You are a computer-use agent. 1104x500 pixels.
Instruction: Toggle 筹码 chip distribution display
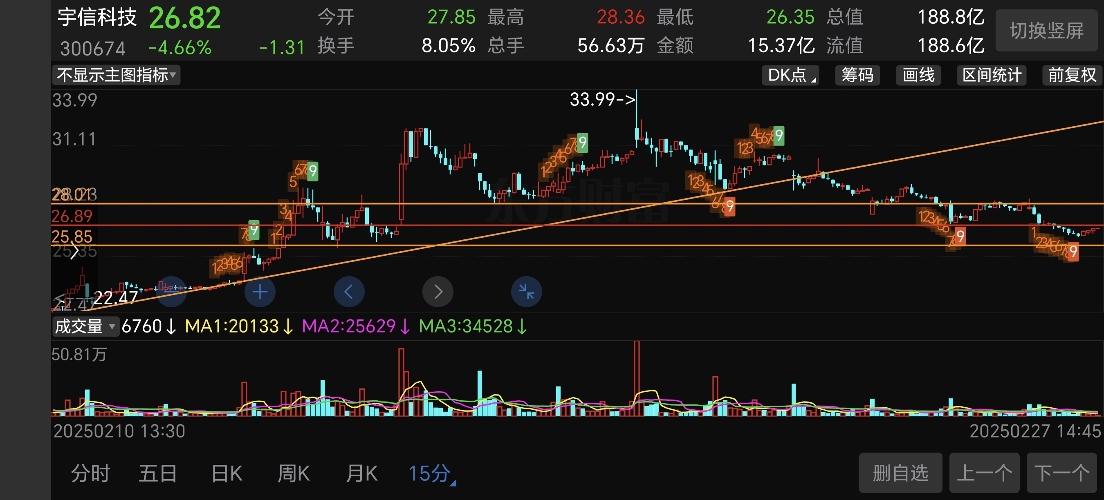coord(857,75)
